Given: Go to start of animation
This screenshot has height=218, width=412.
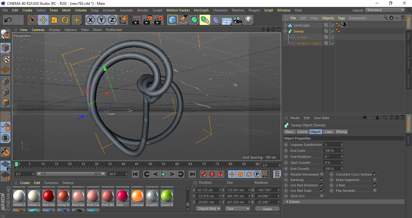Looking at the screenshot, I should coord(135,174).
